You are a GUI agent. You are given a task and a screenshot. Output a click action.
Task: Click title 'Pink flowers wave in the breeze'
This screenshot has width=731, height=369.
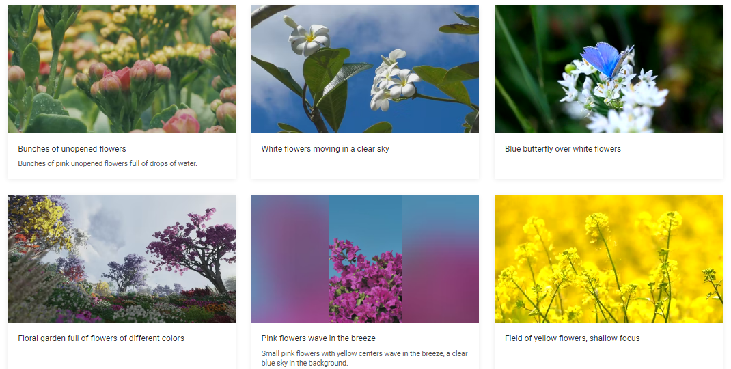pyautogui.click(x=318, y=338)
